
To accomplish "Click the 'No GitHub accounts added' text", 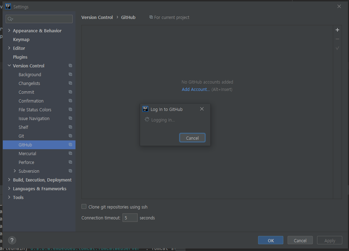I will (x=207, y=82).
